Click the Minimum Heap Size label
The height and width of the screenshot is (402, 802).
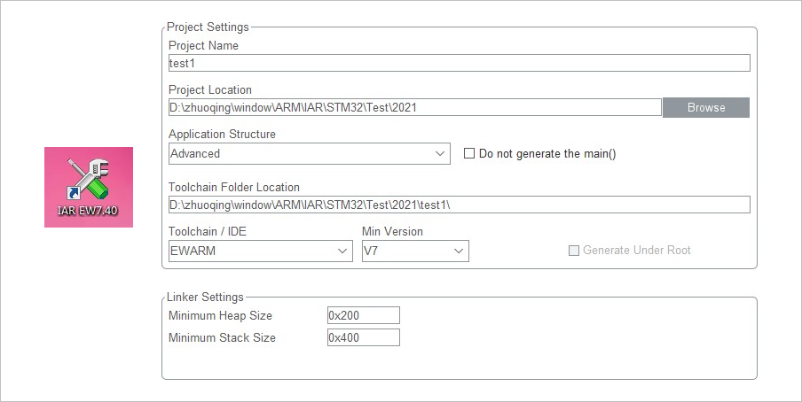pyautogui.click(x=220, y=316)
